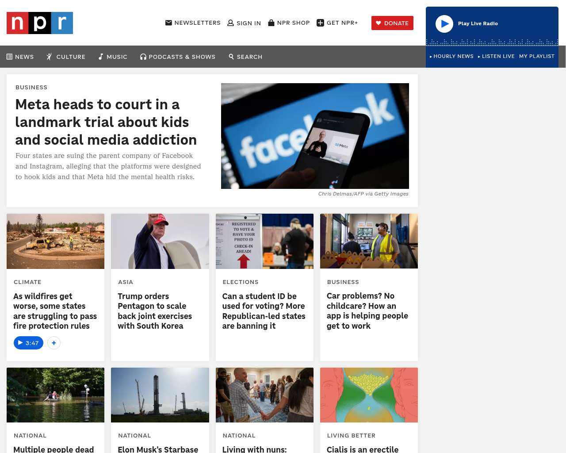Open the Trump Pentagon South Korea headline
The height and width of the screenshot is (453, 566).
pos(155,311)
